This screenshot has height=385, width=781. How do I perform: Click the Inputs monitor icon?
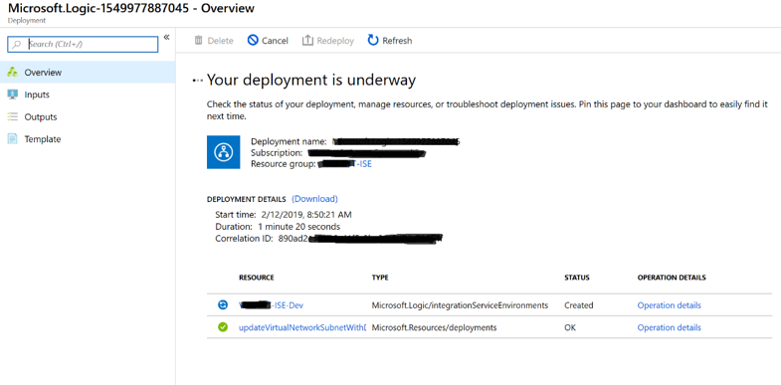[x=13, y=95]
